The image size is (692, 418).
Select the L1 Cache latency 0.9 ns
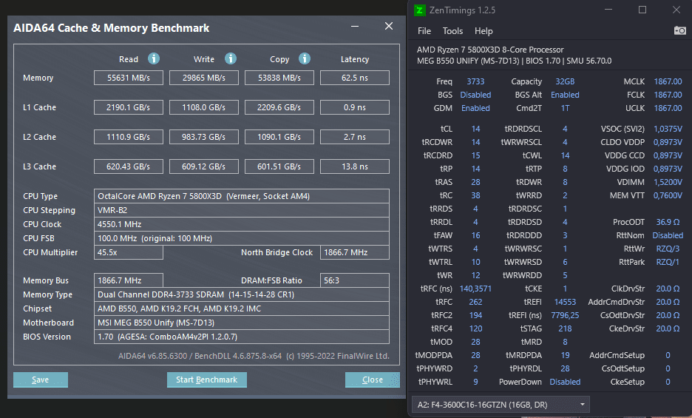point(355,107)
